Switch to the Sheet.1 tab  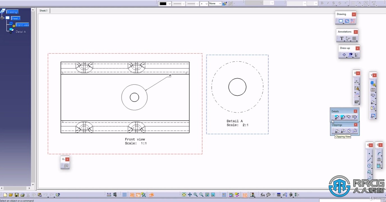click(43, 10)
